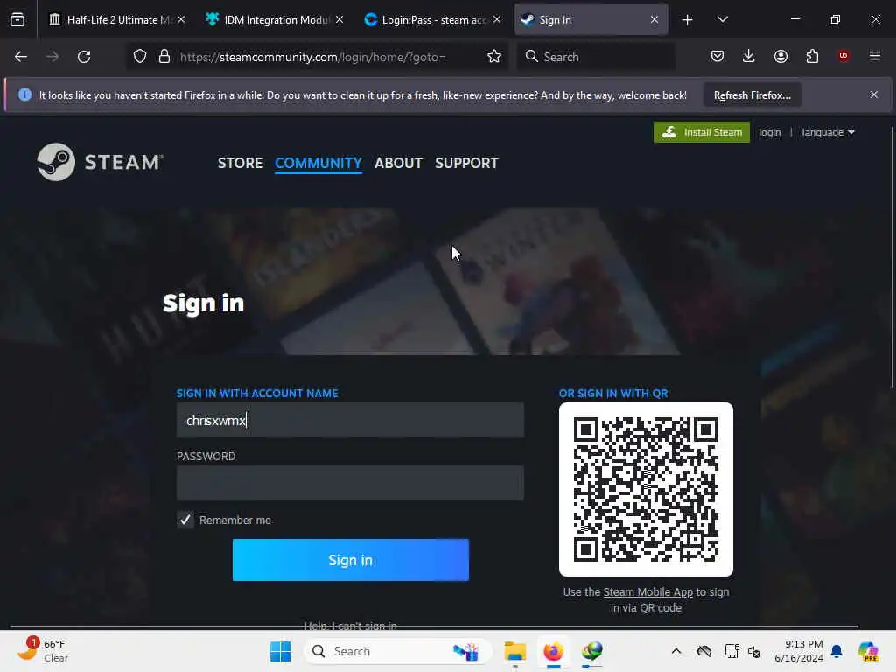Click the cloud sync tray icon
896x672 pixels.
[x=704, y=651]
